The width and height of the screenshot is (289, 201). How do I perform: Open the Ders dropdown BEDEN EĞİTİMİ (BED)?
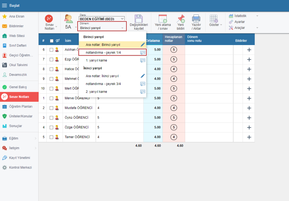point(102,19)
